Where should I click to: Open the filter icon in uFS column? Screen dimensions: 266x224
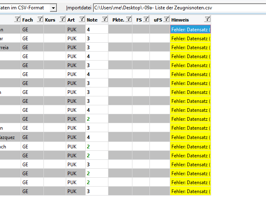point(167,19)
